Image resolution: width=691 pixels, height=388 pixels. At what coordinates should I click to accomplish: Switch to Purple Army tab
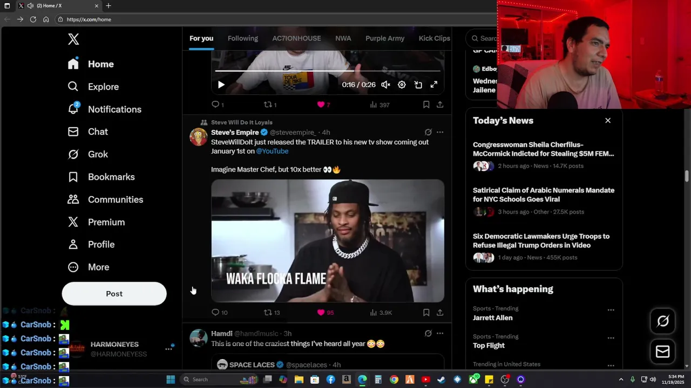[385, 38]
